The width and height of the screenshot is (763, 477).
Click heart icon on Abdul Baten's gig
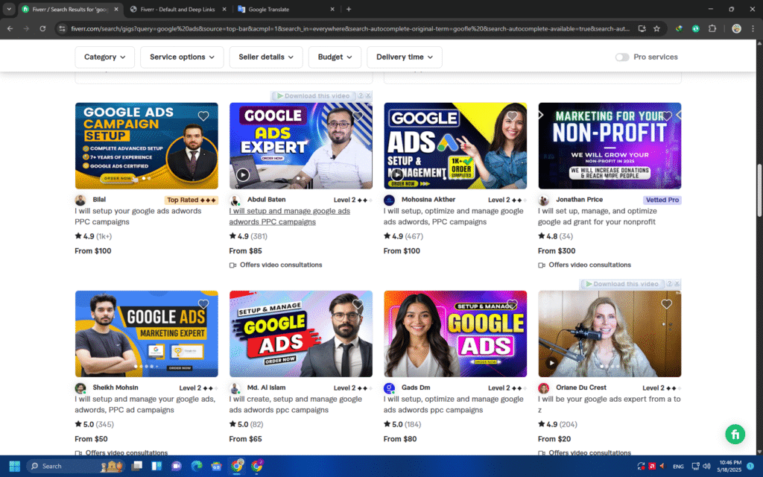[358, 116]
